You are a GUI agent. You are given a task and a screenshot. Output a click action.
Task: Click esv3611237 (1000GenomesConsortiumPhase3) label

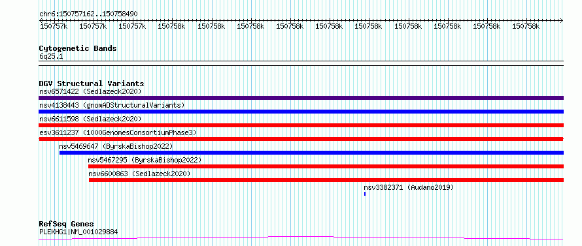118,132
